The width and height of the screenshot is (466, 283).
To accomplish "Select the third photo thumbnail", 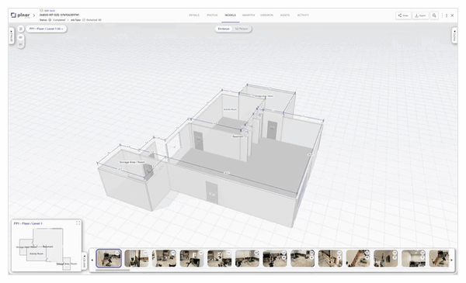I will 164,258.
